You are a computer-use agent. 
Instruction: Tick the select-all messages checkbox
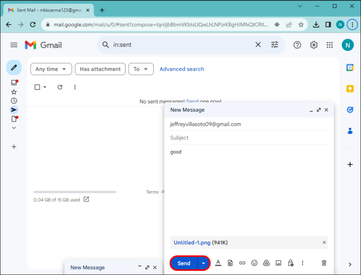pyautogui.click(x=37, y=87)
